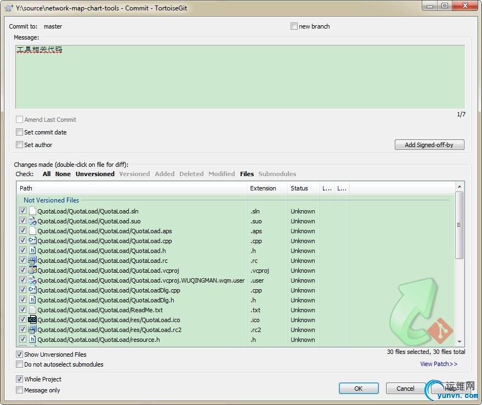This screenshot has width=482, height=405.
Task: Click the QuotaLoad.rc resource file icon
Action: 32,260
